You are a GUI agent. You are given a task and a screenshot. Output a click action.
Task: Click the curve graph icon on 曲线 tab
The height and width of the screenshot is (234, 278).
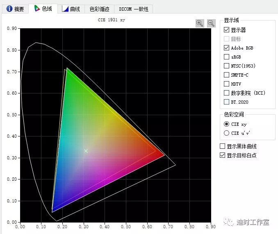coord(65,9)
